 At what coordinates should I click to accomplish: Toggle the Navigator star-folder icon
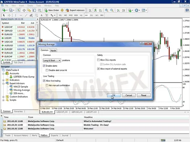click(29, 10)
